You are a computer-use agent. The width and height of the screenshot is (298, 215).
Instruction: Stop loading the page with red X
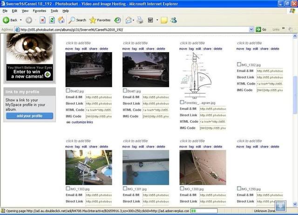[42, 20]
